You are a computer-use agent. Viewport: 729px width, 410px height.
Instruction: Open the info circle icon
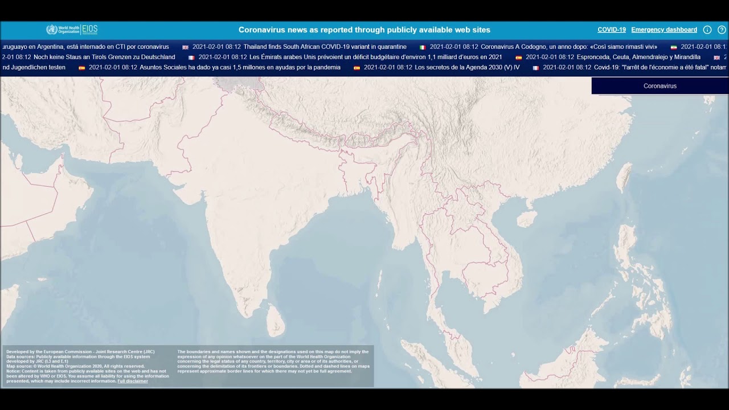(x=707, y=30)
